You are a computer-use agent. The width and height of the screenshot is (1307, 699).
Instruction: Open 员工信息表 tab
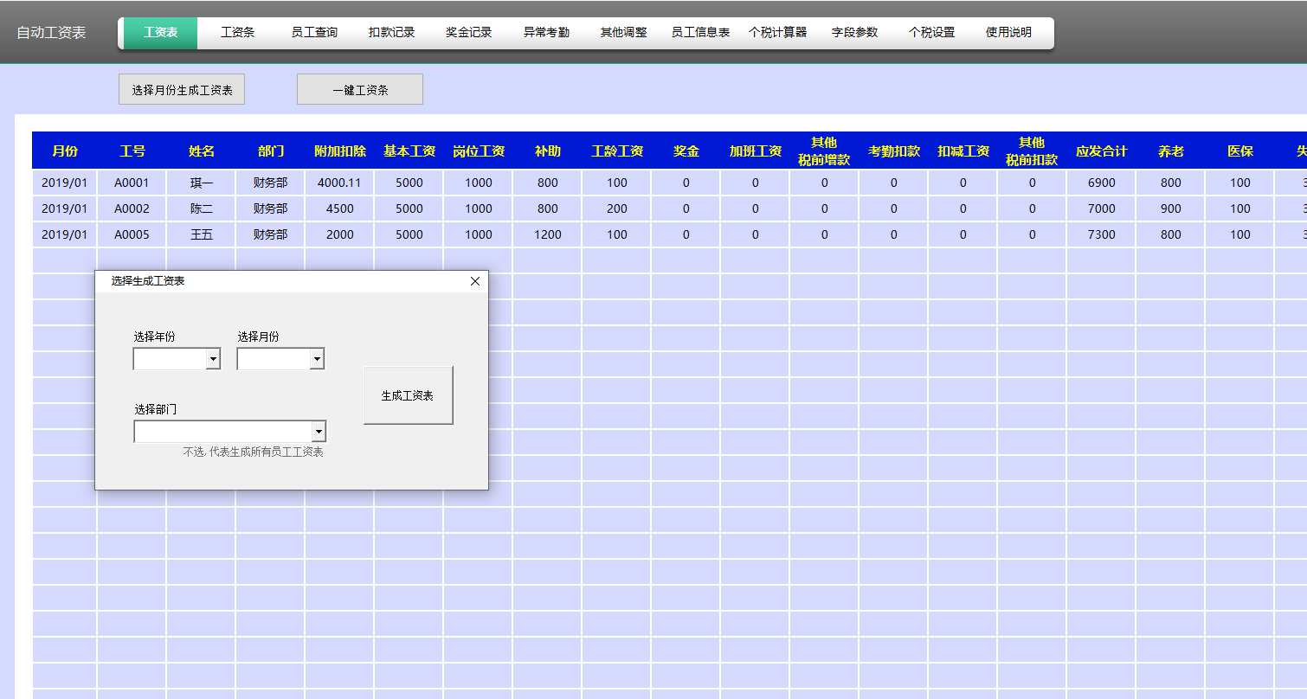coord(700,33)
